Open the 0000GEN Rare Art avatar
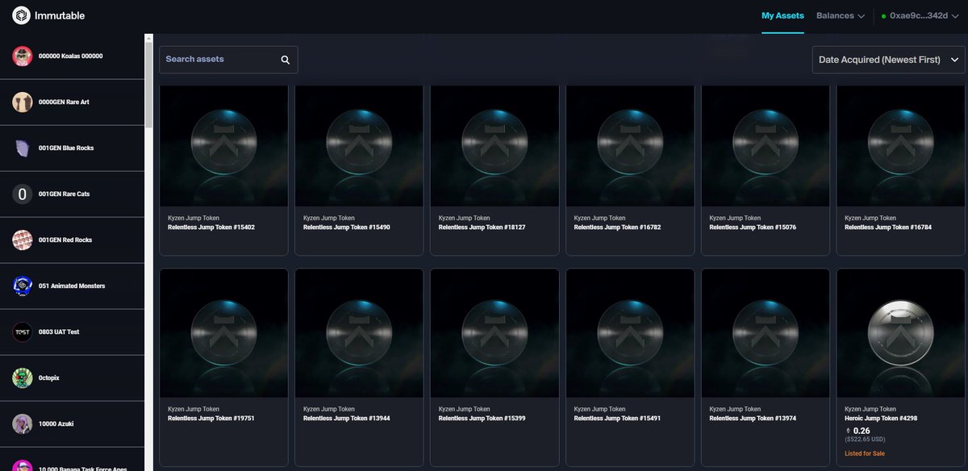This screenshot has height=471, width=968. 23,102
